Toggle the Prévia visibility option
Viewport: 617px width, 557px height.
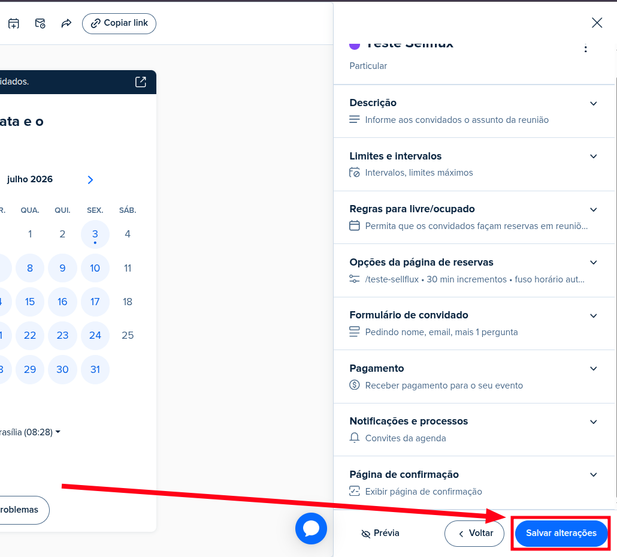pyautogui.click(x=380, y=533)
